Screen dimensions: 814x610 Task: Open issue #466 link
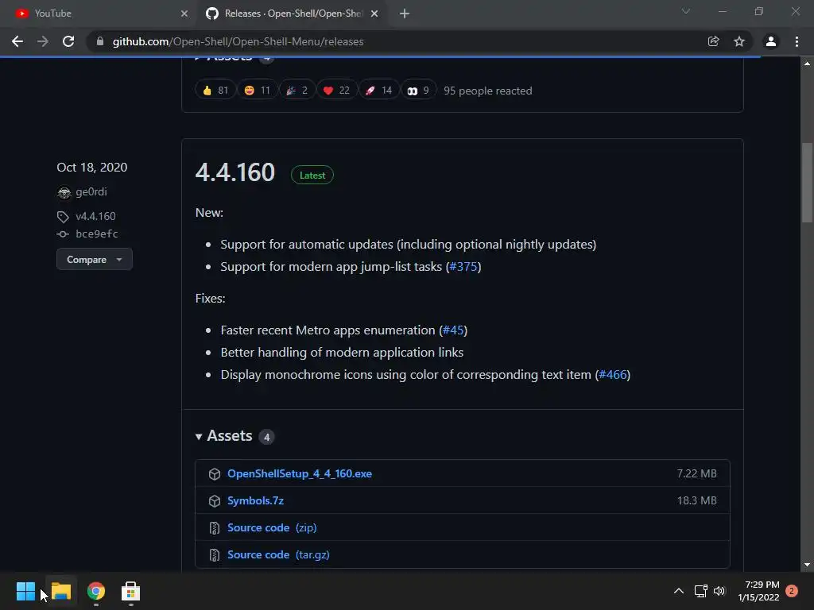coord(613,375)
